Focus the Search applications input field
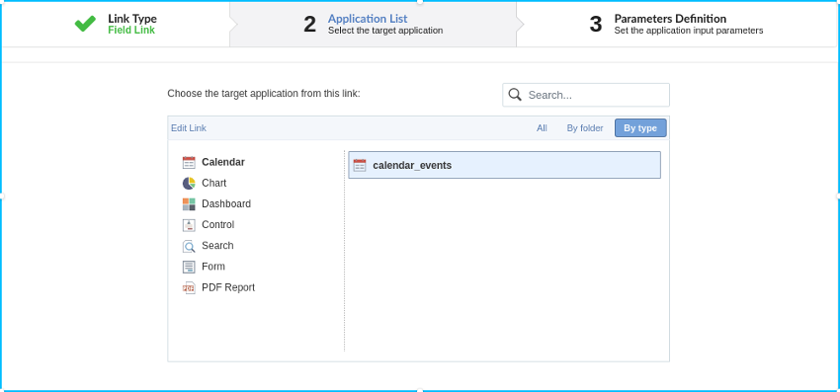This screenshot has height=392, width=840. click(x=586, y=95)
